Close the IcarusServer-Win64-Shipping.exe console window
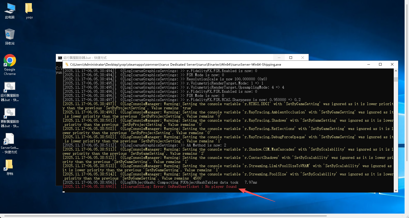 tap(392, 65)
